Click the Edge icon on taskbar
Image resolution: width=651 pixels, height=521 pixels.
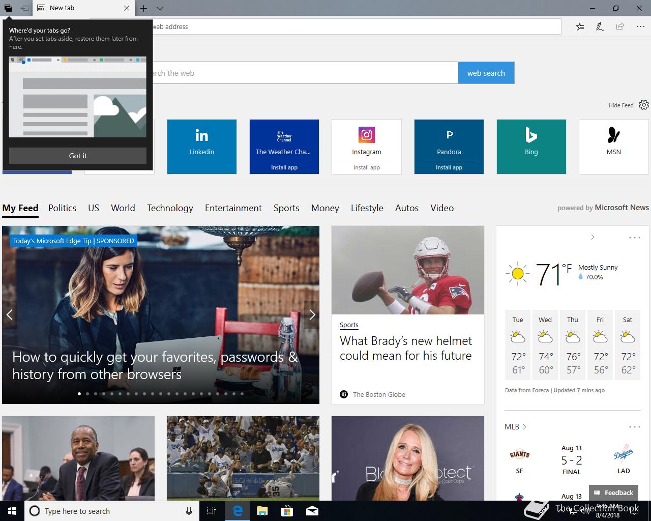(237, 511)
